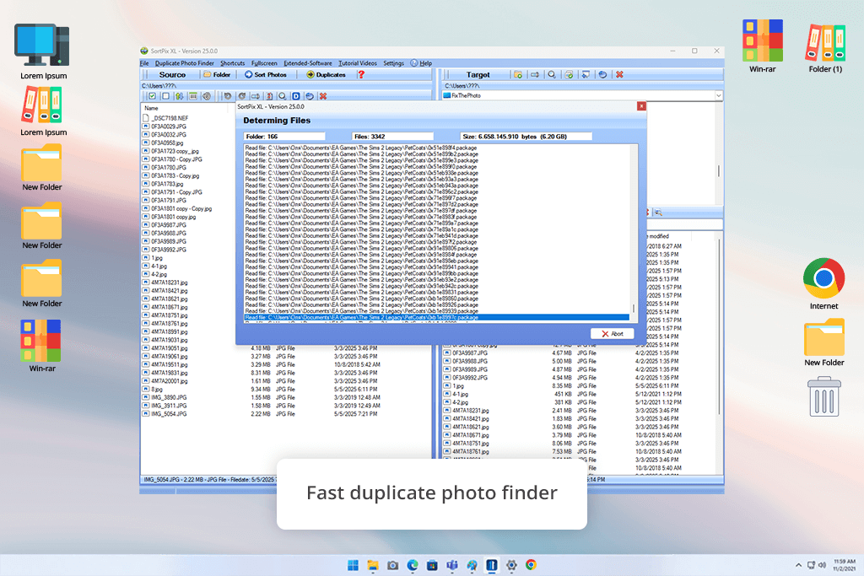Screen dimensions: 864x576
Task: Click the blue refresh icon in Source toolbar
Action: (x=310, y=96)
